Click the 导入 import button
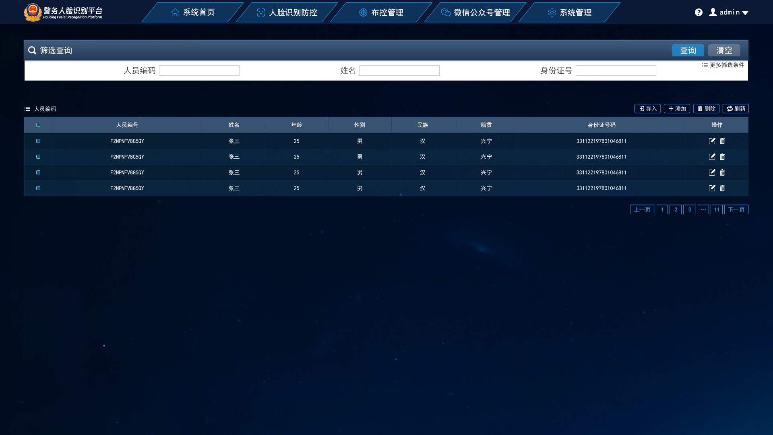The width and height of the screenshot is (773, 435). pos(647,109)
